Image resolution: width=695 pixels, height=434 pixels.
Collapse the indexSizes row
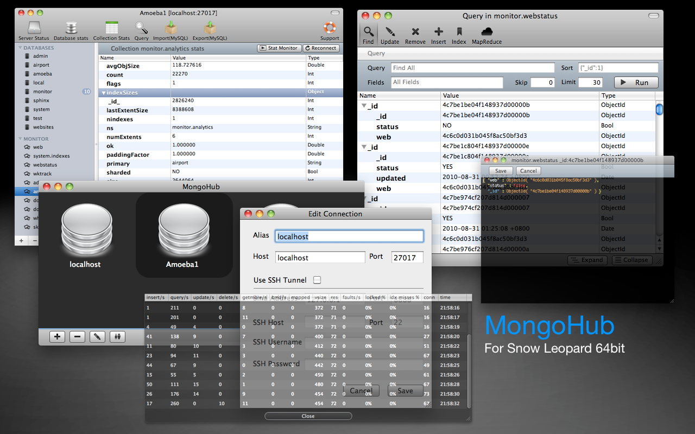103,93
